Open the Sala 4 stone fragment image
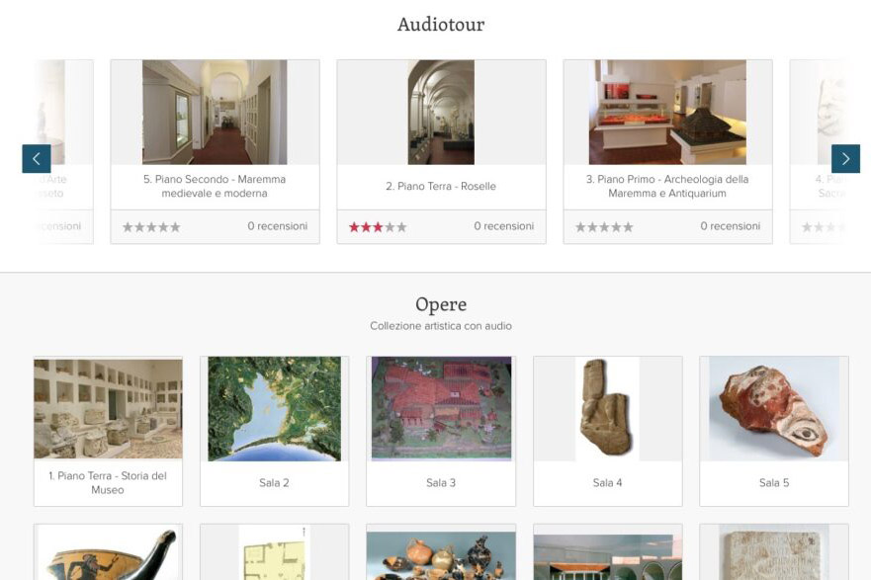 pos(607,408)
